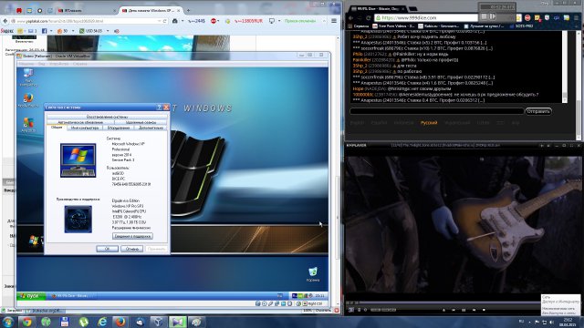Open the Kakie.ru bookmark in Chrome
The height and width of the screenshot is (328, 584).
438,26
